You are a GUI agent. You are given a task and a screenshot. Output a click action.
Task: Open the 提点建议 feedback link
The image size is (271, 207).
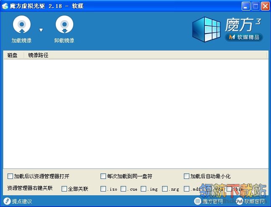(22, 201)
